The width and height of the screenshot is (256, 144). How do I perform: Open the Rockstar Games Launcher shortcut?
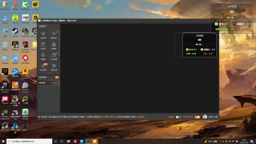tap(25, 74)
